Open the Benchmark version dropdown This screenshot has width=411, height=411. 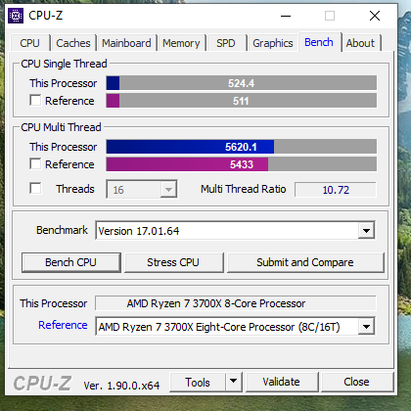click(366, 231)
